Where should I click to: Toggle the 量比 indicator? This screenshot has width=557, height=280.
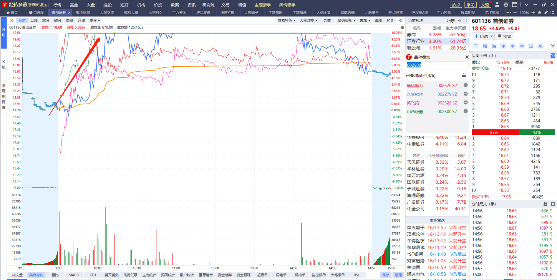click(x=55, y=275)
